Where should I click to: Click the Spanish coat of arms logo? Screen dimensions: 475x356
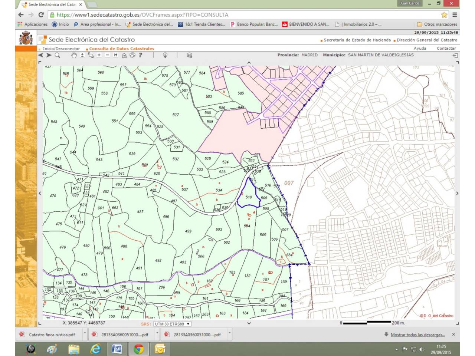click(26, 39)
